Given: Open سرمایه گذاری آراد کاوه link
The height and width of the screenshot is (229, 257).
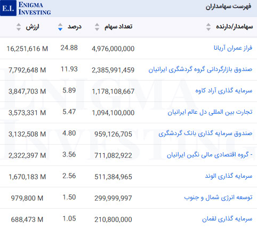Looking at the screenshot, I should tap(224, 91).
